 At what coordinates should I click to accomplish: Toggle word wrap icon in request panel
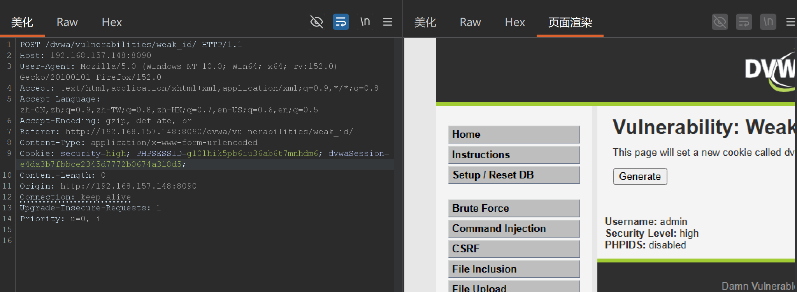click(x=341, y=22)
